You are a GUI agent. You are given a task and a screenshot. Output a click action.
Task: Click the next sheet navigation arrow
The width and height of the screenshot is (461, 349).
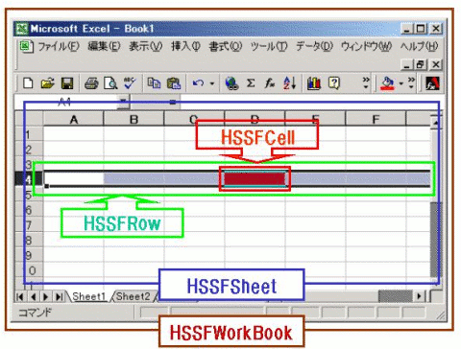click(45, 296)
